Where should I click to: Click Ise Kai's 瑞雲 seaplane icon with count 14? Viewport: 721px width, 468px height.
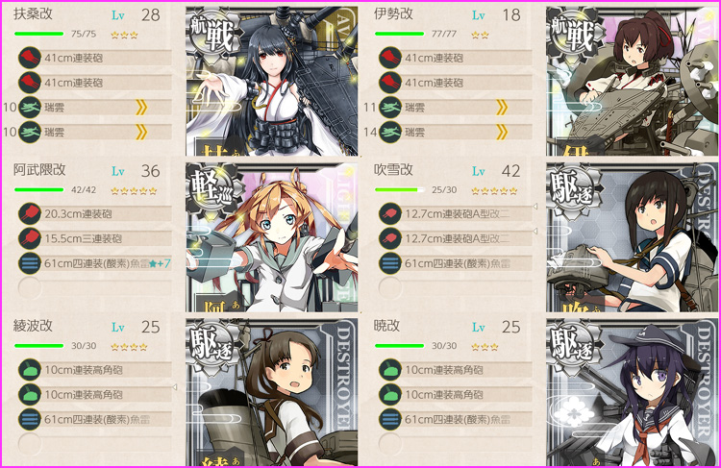coord(390,133)
